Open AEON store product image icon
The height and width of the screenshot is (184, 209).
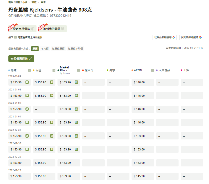tap(153, 70)
